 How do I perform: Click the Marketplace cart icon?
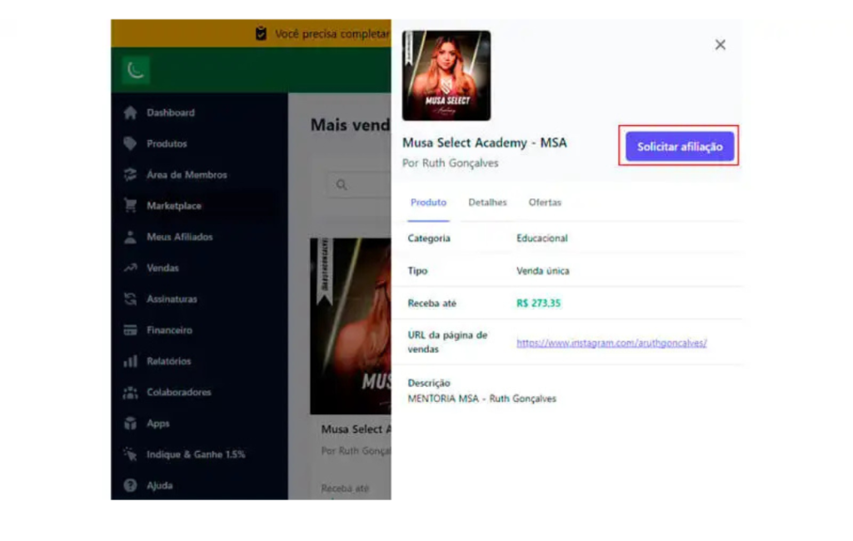point(130,206)
